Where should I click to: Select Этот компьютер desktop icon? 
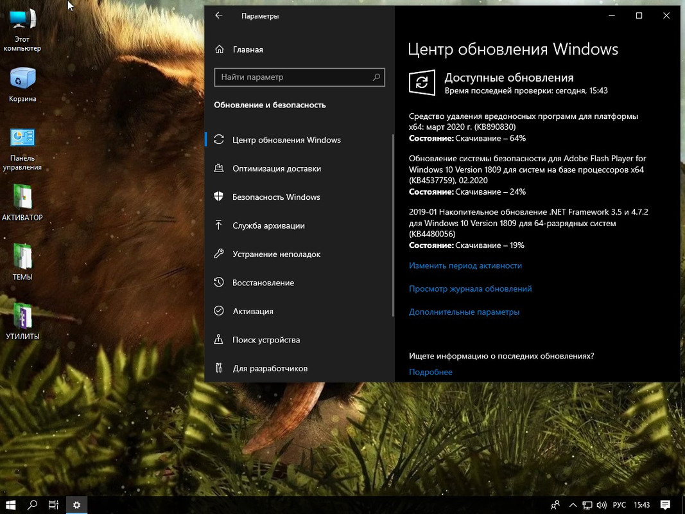pos(22,30)
